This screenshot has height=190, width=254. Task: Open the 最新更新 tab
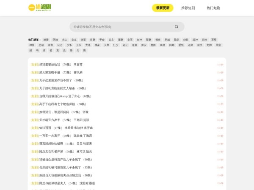click(x=163, y=8)
